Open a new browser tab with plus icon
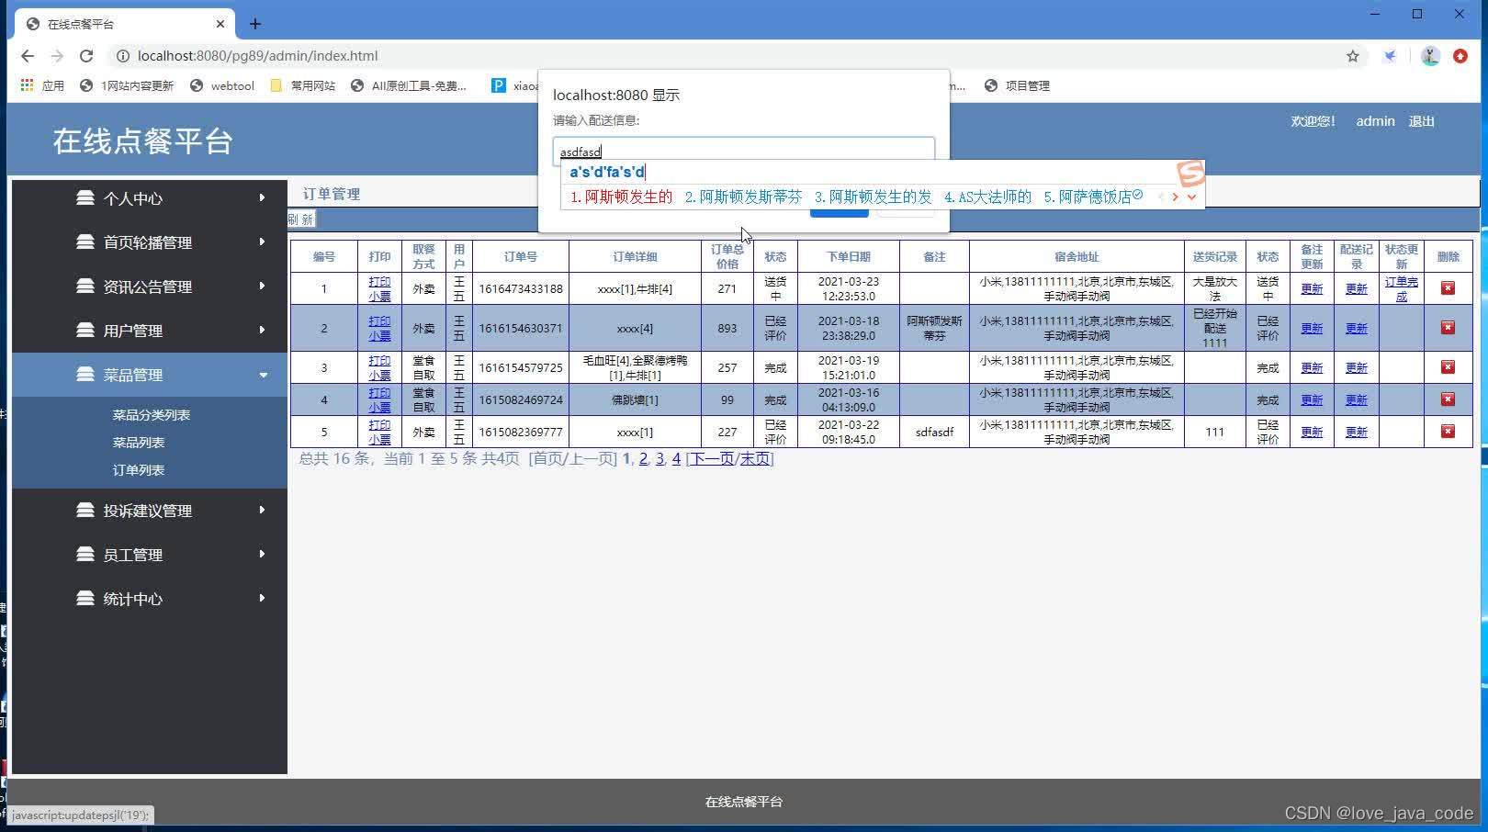Screen dimensions: 1488x832 pyautogui.click(x=255, y=23)
